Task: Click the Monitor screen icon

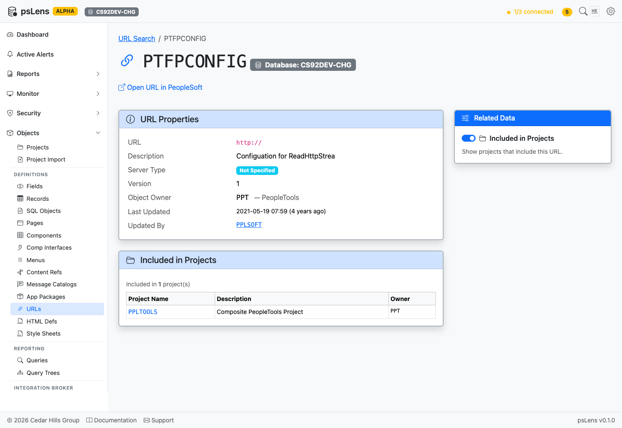Action: coord(10,94)
